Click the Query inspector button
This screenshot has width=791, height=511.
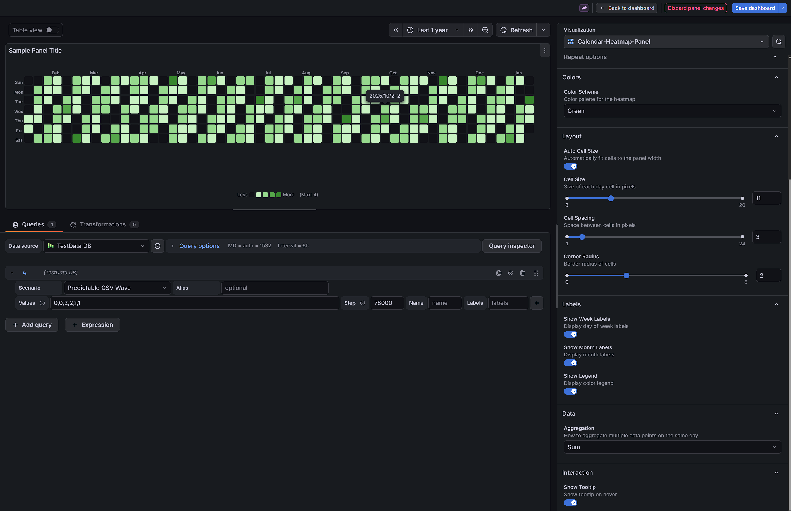pos(511,246)
